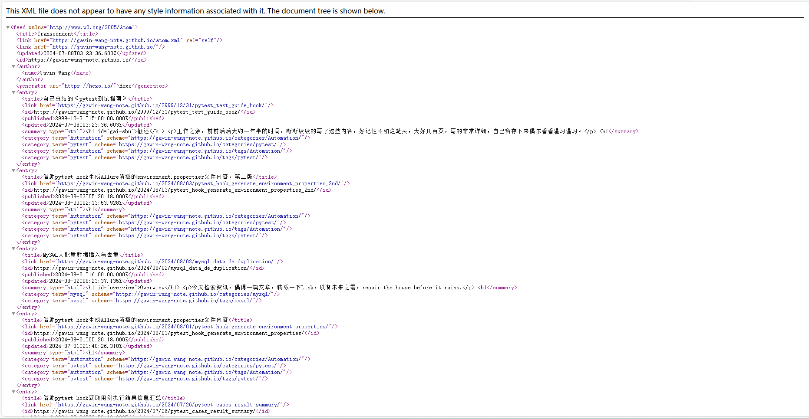Click the XML no-style information banner text

coord(195,11)
